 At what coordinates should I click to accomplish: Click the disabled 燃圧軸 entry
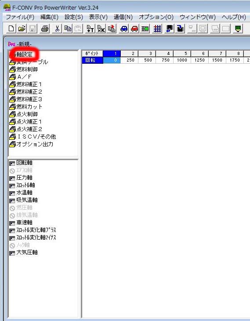(x=21, y=208)
